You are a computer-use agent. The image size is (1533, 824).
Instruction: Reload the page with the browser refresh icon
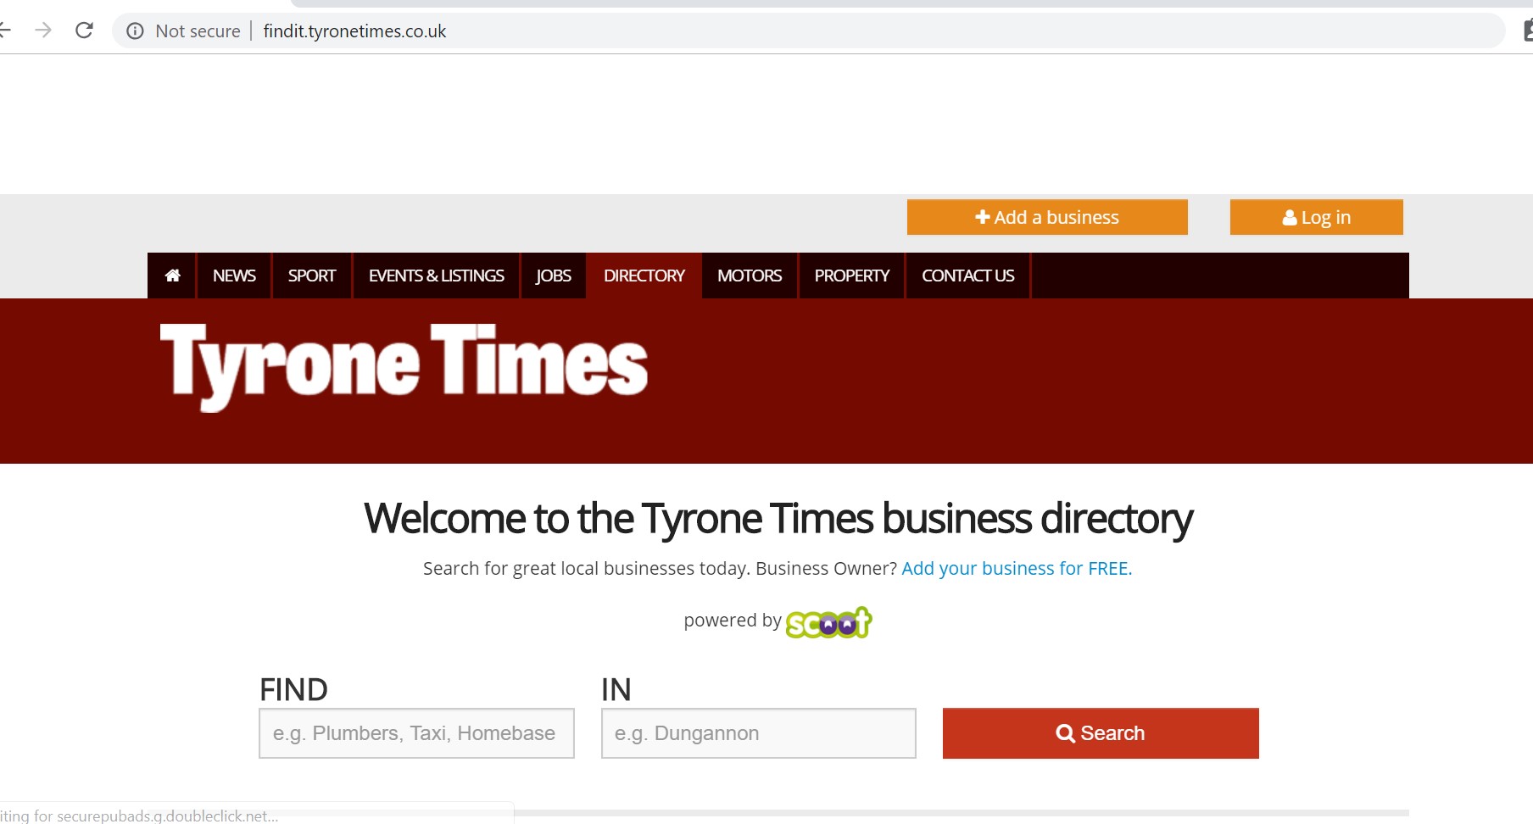tap(84, 31)
